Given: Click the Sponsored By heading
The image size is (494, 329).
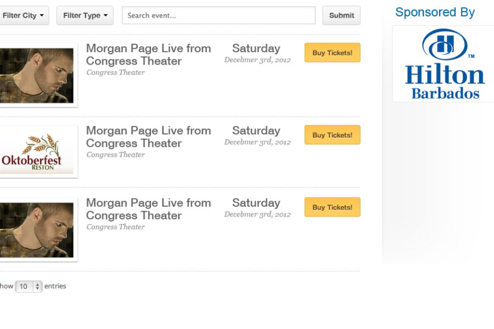Looking at the screenshot, I should point(435,12).
